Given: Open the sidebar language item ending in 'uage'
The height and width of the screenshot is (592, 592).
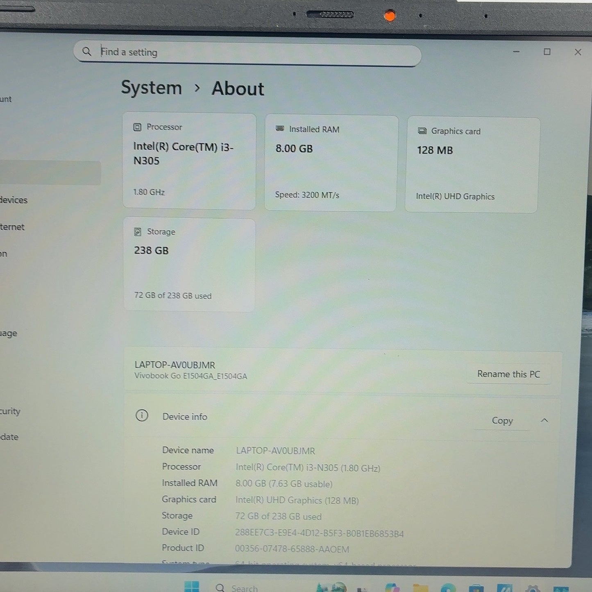Looking at the screenshot, I should click(8, 333).
